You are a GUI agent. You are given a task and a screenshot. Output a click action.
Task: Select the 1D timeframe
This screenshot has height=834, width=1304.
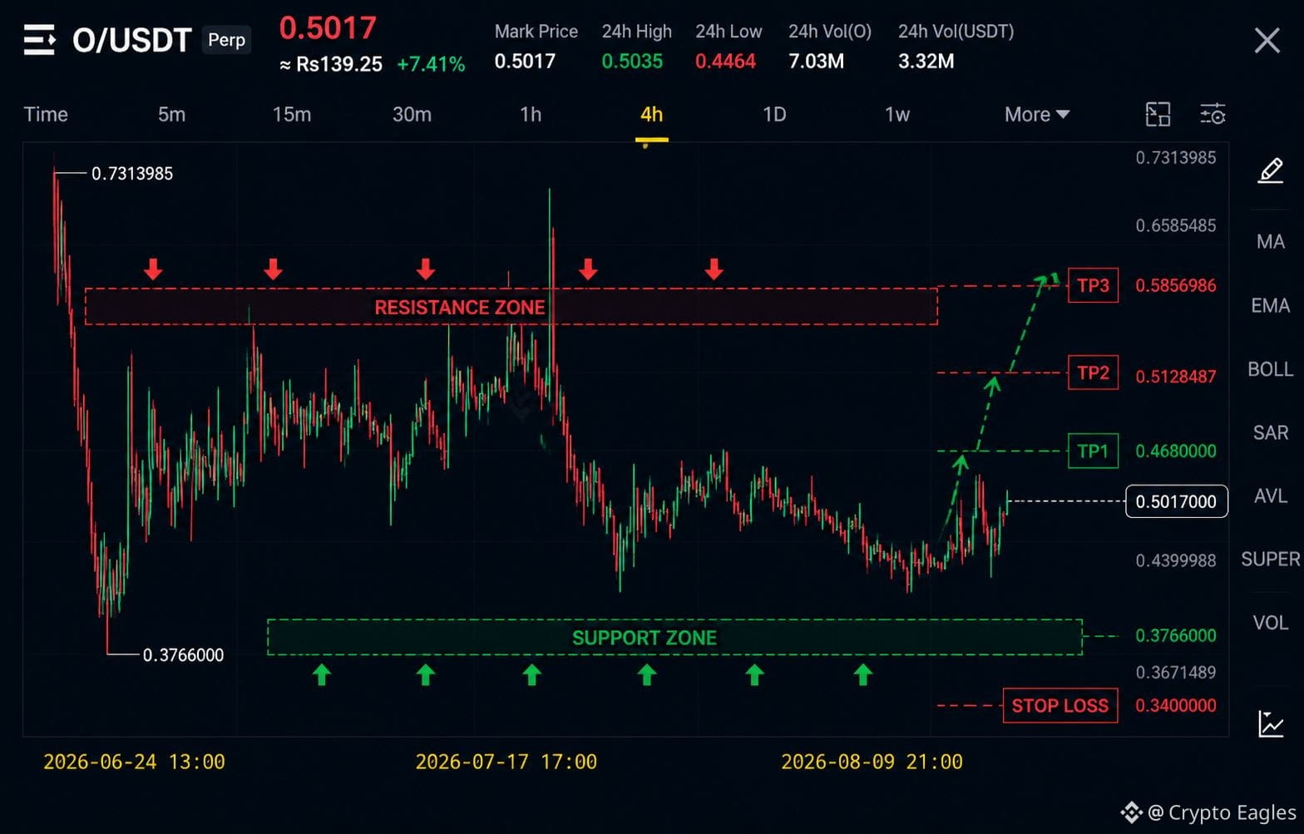(774, 115)
